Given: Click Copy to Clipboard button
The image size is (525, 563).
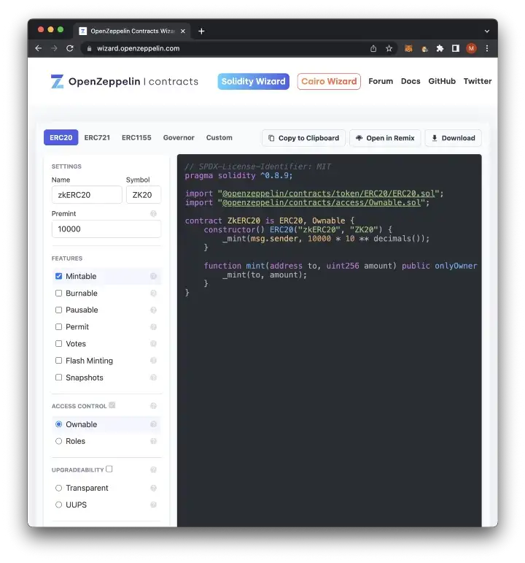Looking at the screenshot, I should click(303, 138).
